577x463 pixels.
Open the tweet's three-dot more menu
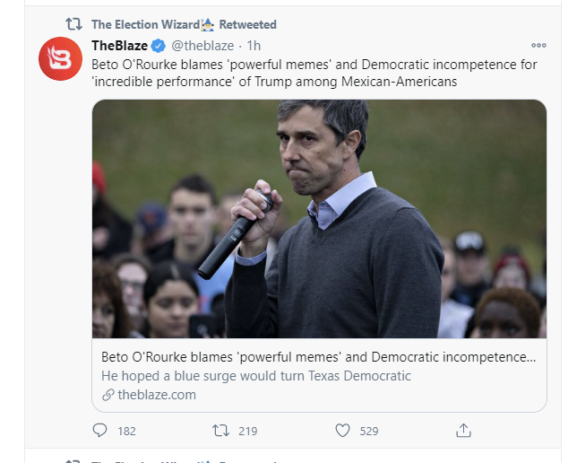click(x=538, y=46)
